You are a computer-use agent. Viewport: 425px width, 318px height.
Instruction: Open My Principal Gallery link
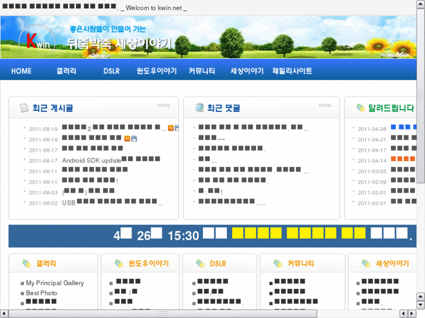[x=55, y=283]
